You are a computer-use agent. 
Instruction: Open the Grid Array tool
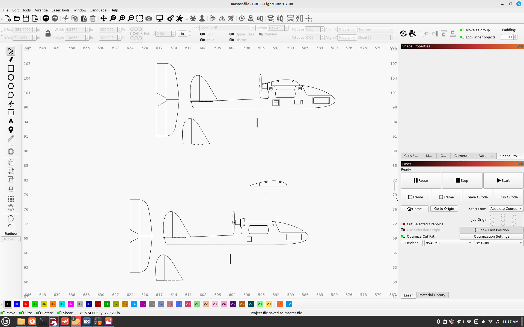pyautogui.click(x=11, y=199)
